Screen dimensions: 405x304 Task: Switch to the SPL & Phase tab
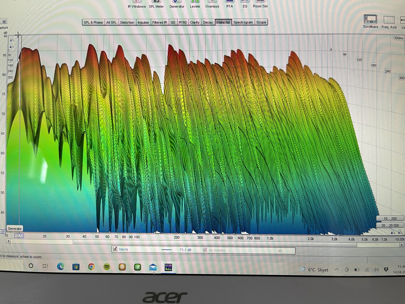[x=93, y=23]
